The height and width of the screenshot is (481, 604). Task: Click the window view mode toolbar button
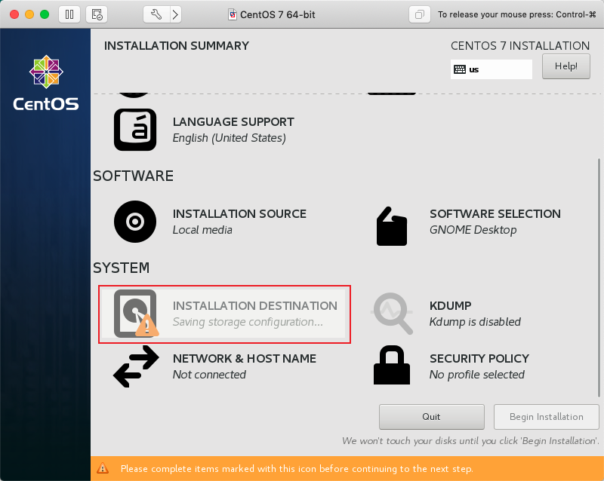(420, 14)
